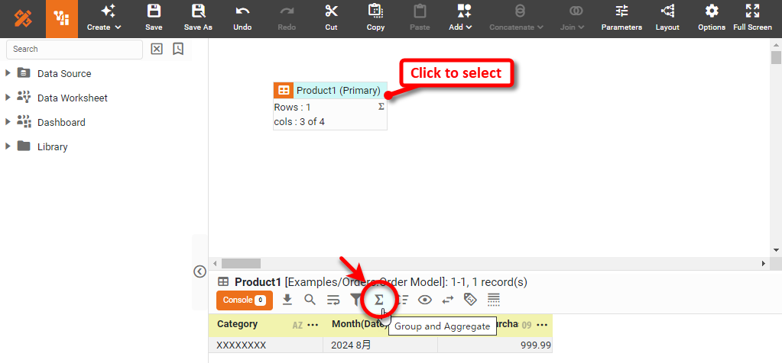
Task: Open the Create dropdown menu
Action: point(104,18)
